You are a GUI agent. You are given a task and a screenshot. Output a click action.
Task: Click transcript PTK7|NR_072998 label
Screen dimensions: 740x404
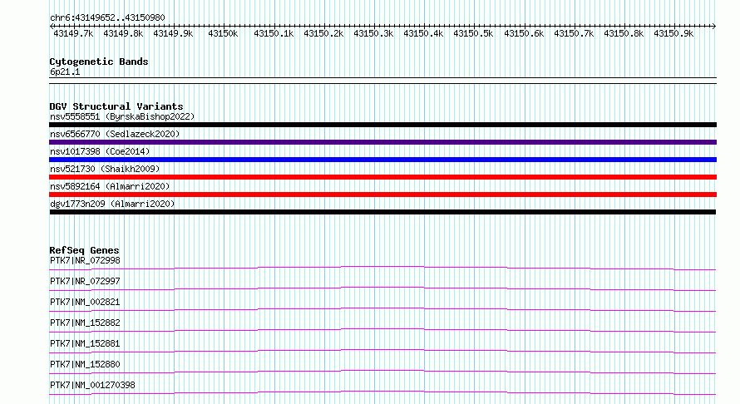tap(85, 260)
